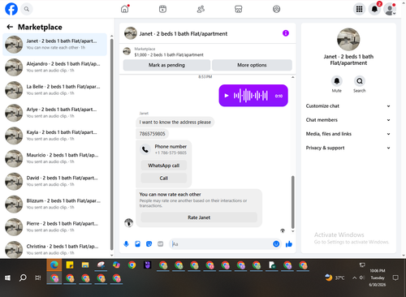Open File Explorer in the taskbar
Image resolution: width=406 pixels, height=297 pixels.
coord(85,265)
